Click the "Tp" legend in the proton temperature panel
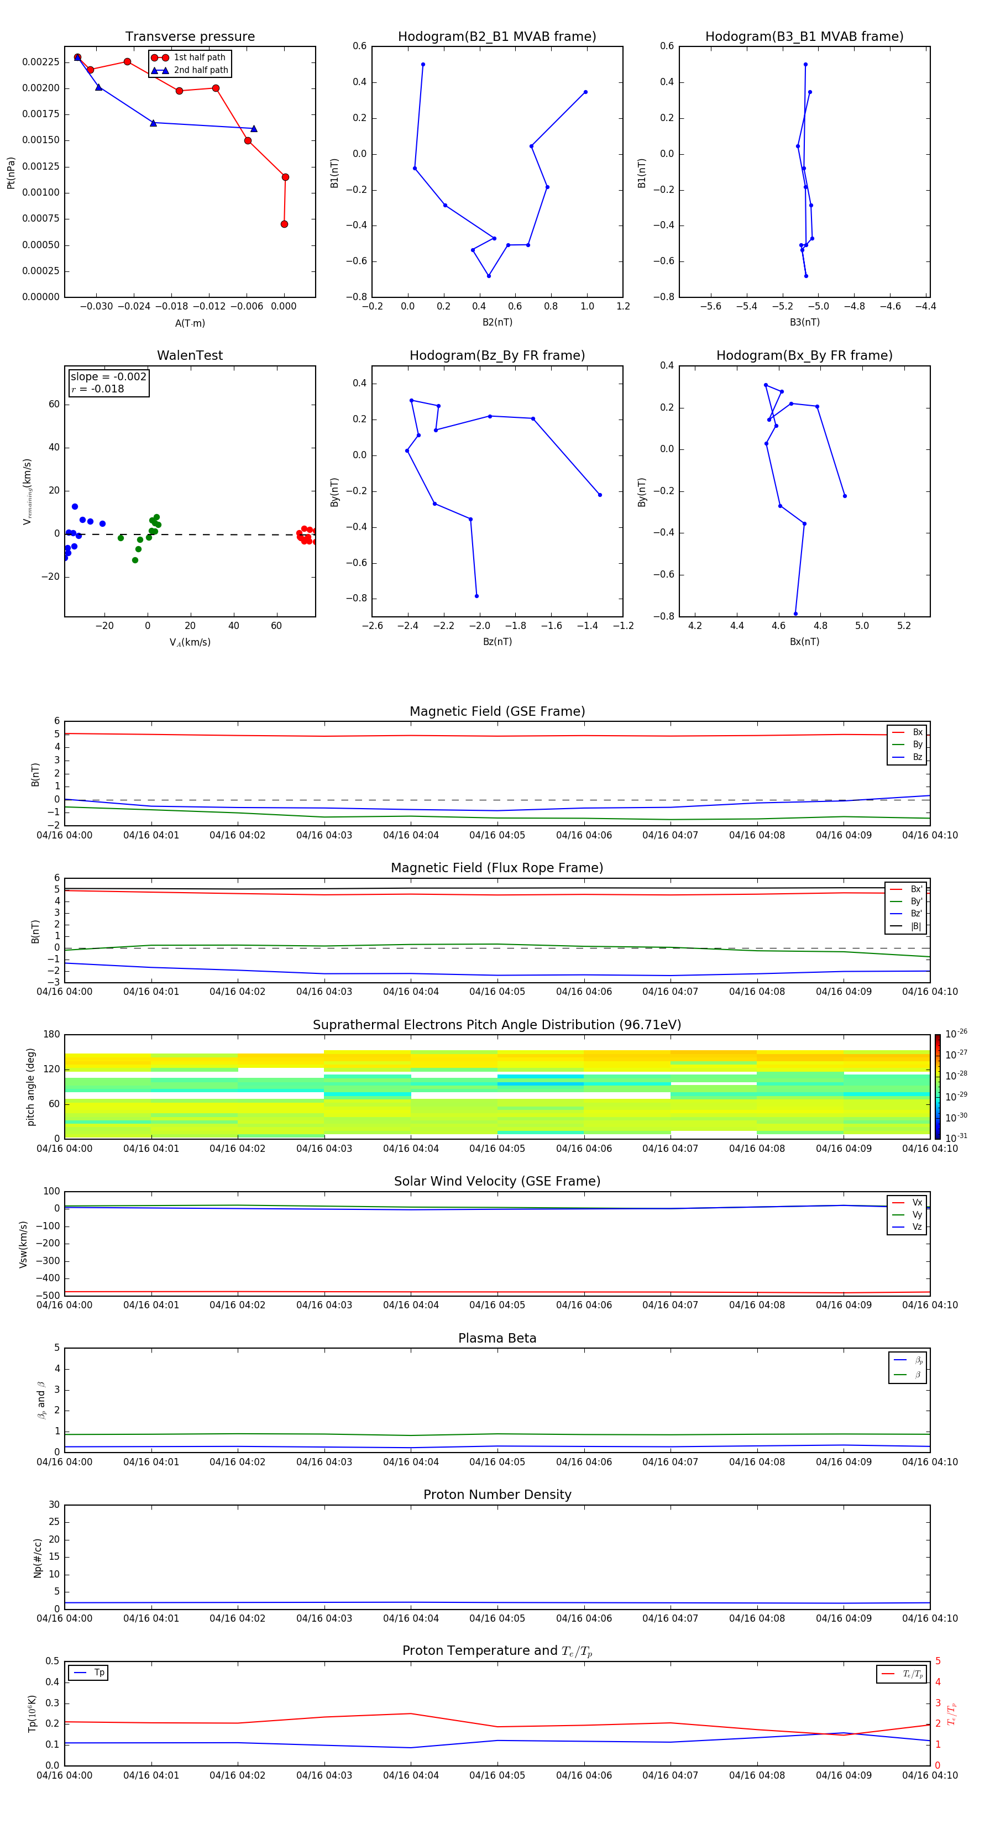 point(88,1673)
